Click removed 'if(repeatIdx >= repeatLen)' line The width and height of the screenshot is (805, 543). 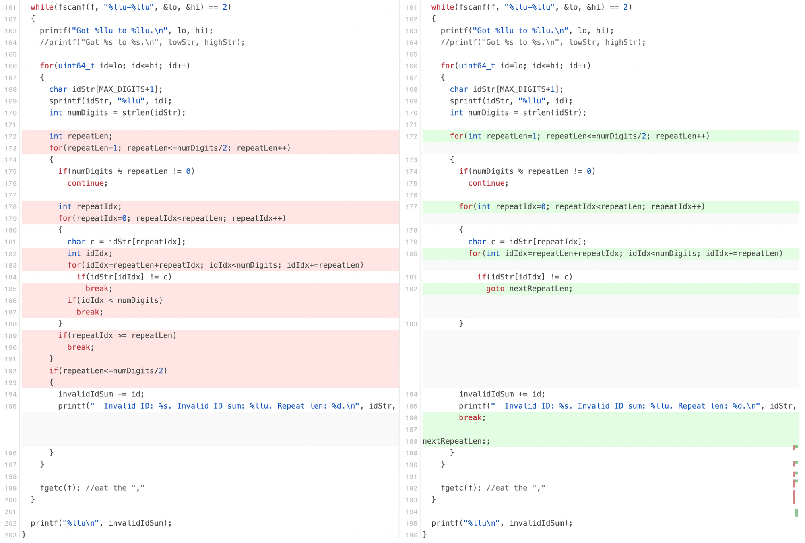[x=117, y=336]
